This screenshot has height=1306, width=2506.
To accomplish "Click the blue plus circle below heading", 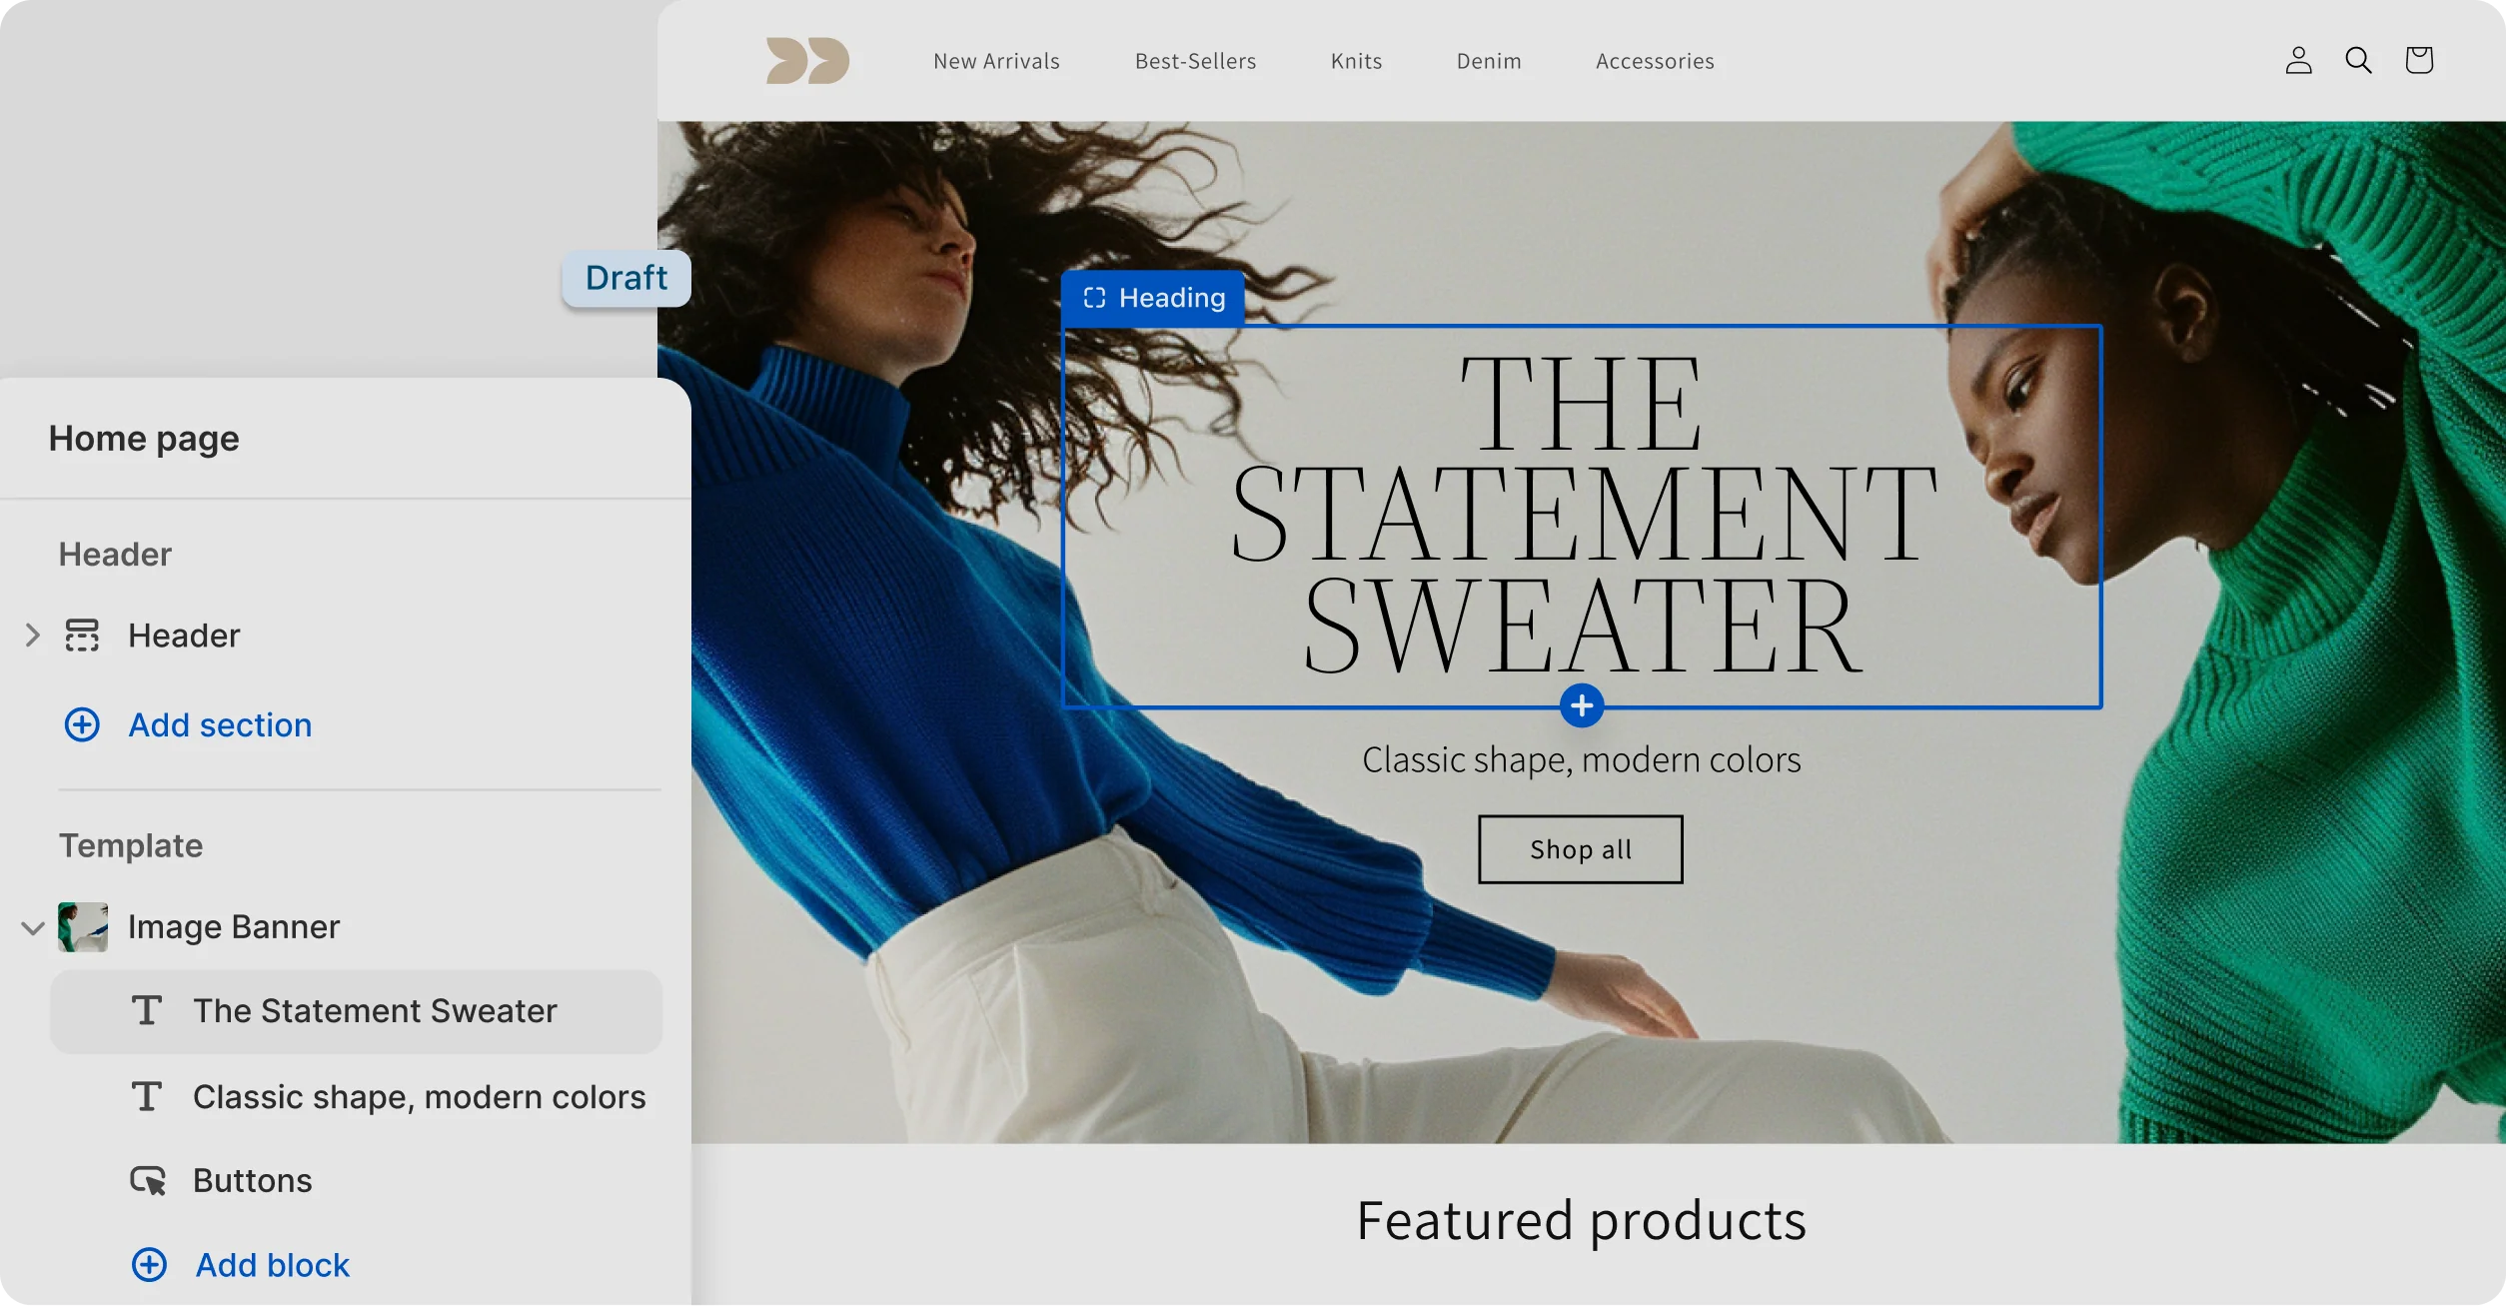I will (x=1582, y=706).
